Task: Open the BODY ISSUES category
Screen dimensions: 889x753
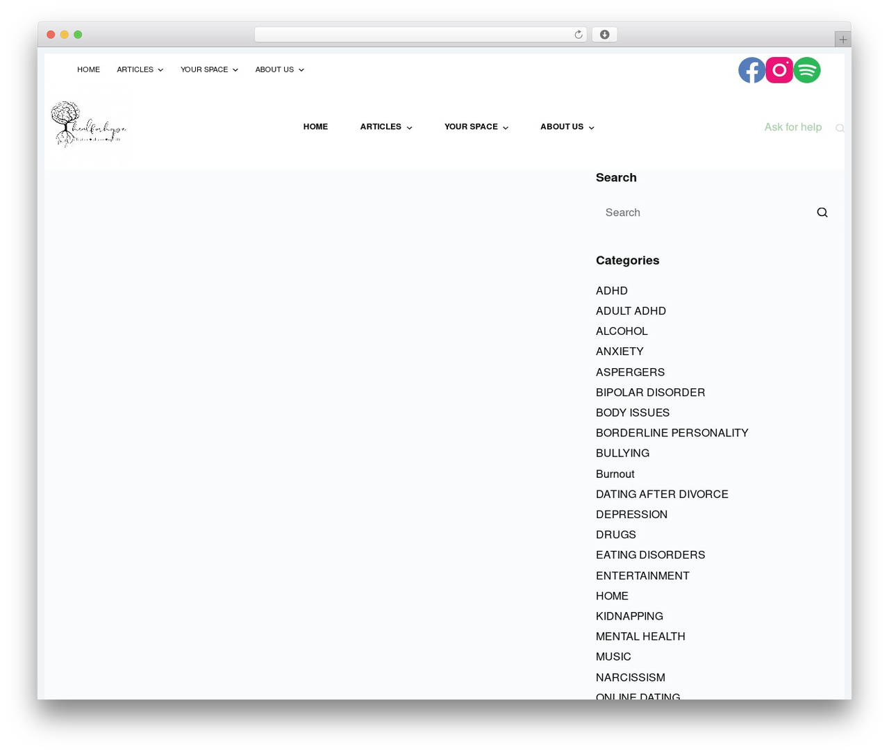Action: (x=633, y=413)
